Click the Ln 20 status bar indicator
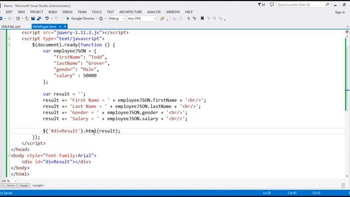Image resolution: width=350 pixels, height=197 pixels. (267, 193)
